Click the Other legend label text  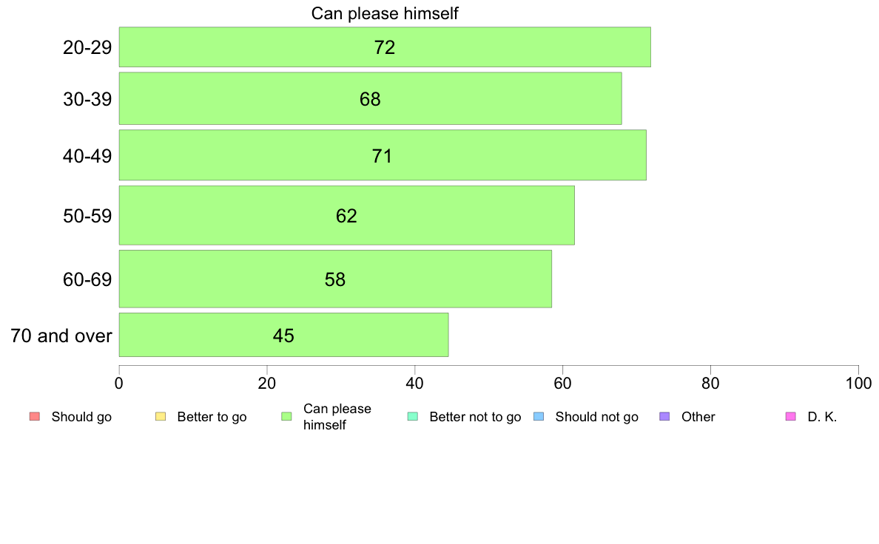698,417
